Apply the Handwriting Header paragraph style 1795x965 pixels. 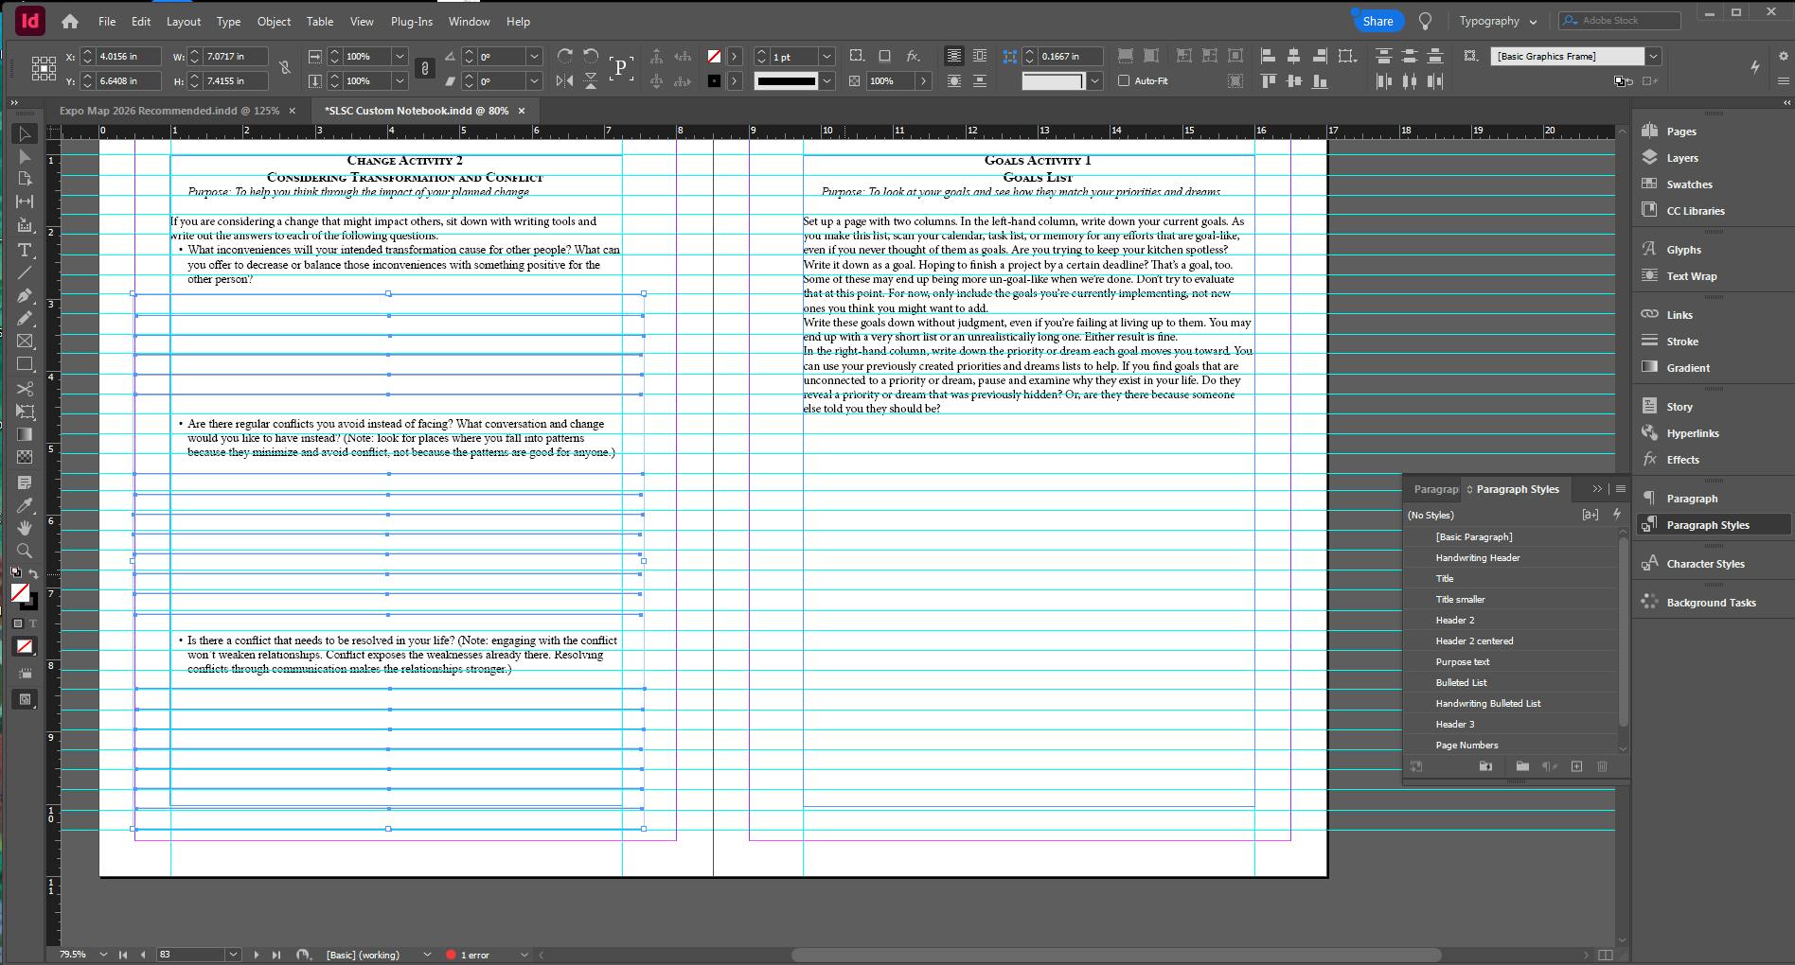[1477, 558]
